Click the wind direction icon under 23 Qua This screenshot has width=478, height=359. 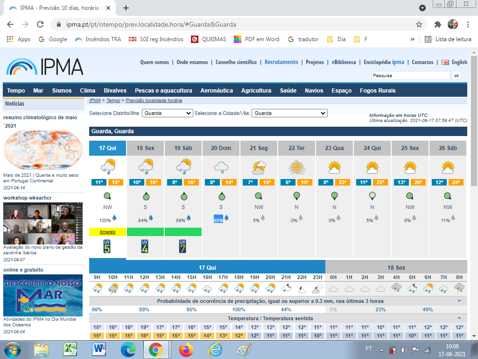coord(334,196)
